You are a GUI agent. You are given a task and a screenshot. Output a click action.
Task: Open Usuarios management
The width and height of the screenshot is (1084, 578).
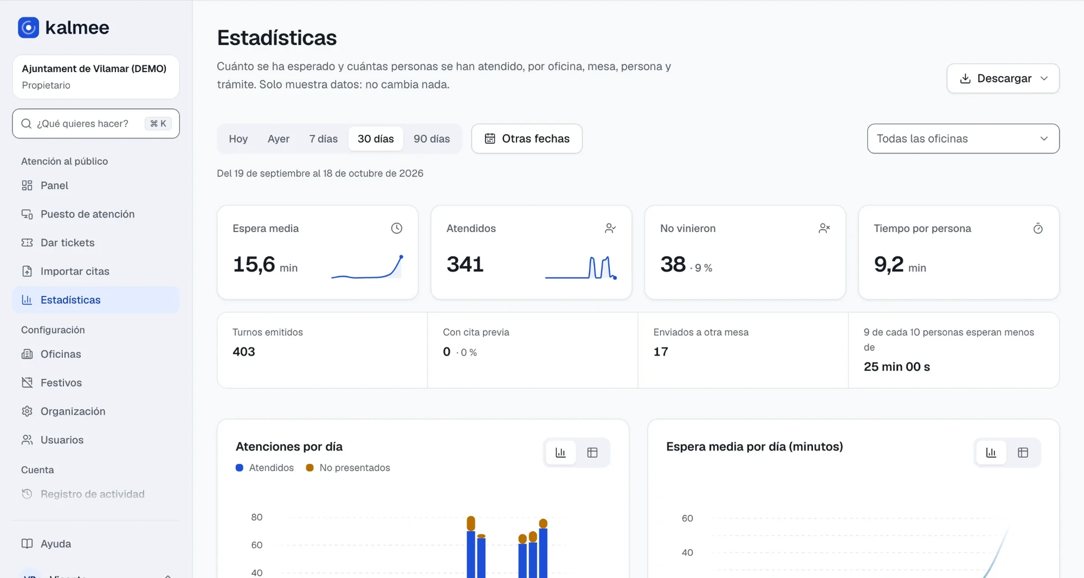[x=96, y=440]
